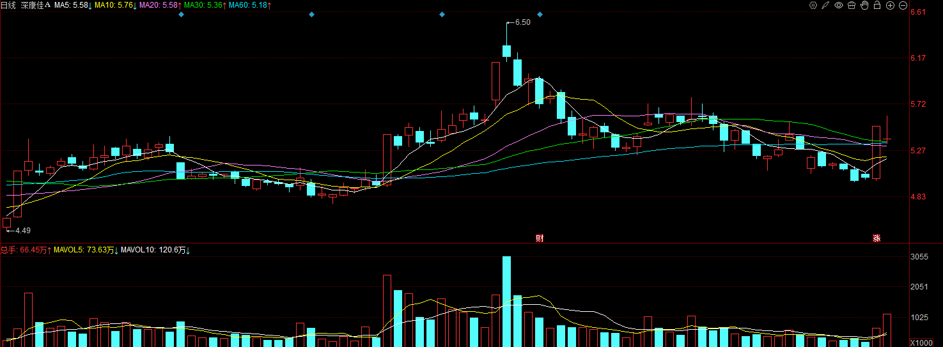Click the 5.72 price axis value
This screenshot has width=943, height=347.
pos(919,104)
